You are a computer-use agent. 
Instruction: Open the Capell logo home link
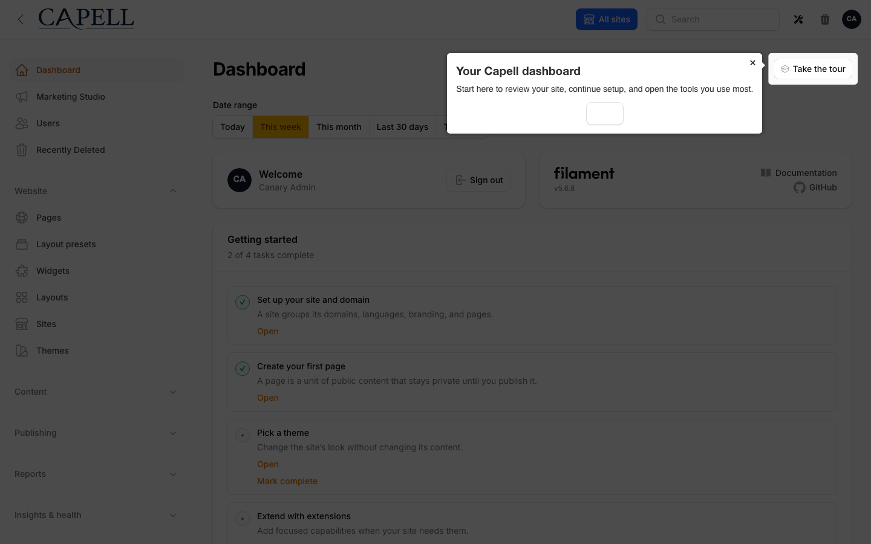86,19
